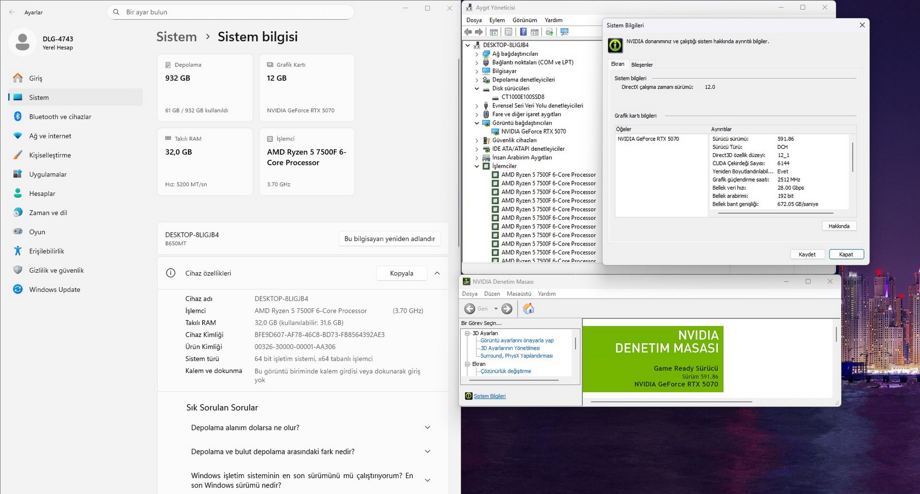This screenshot has height=494, width=920.
Task: Click the update driver icon in Aygıt Yöneticisi toolbar
Action: pos(549,32)
